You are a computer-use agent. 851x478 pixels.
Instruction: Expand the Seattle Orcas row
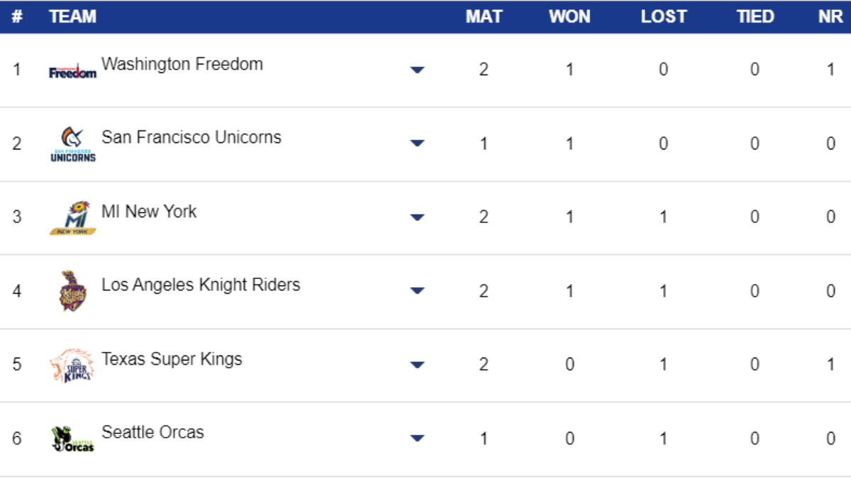[x=417, y=438]
